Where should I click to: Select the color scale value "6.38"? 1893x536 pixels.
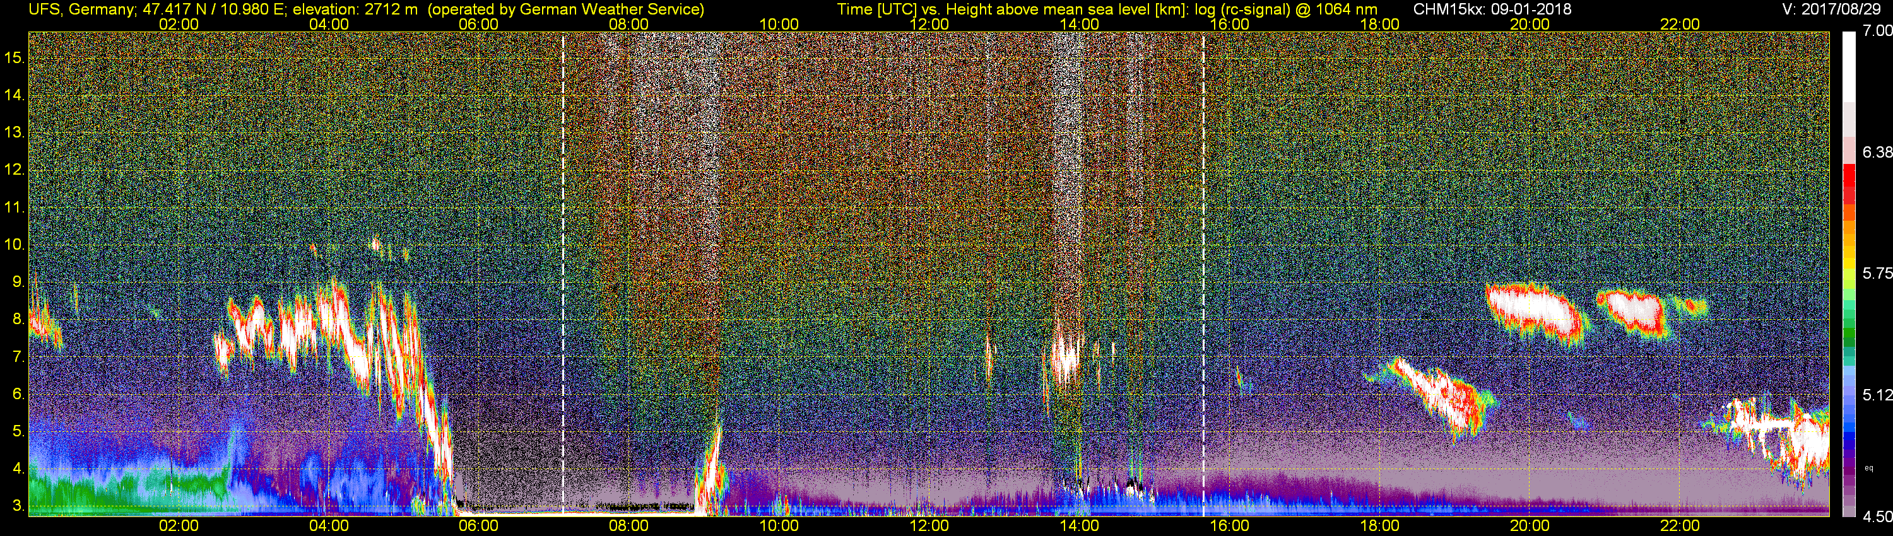click(x=1877, y=152)
